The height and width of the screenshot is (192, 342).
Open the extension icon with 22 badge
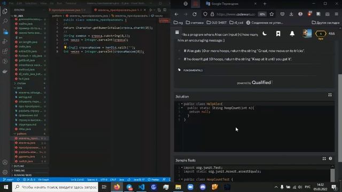tap(309, 14)
